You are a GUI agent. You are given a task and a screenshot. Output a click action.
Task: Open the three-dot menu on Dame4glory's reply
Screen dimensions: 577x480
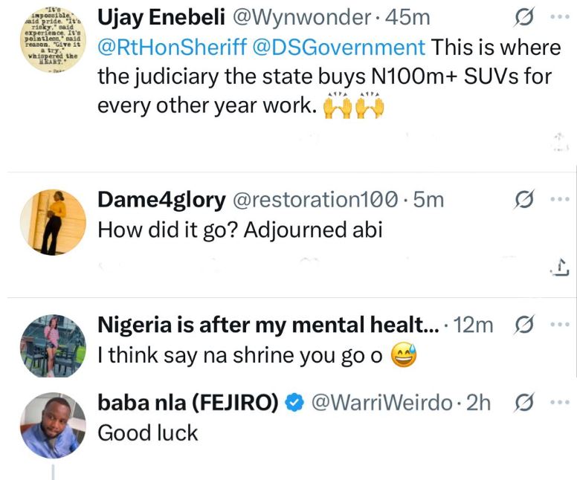pos(558,199)
